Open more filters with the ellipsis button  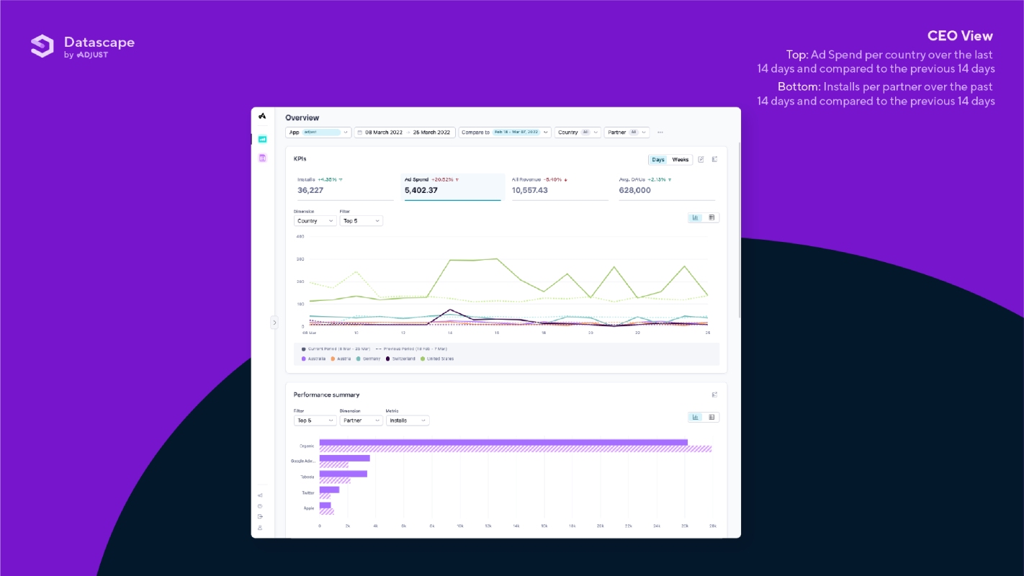point(660,132)
